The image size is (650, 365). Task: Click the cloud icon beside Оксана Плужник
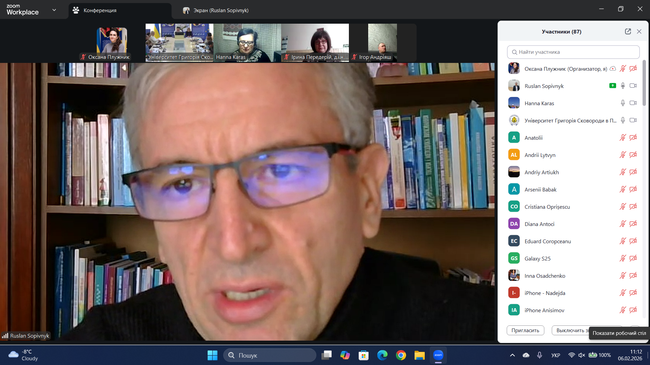pos(613,69)
